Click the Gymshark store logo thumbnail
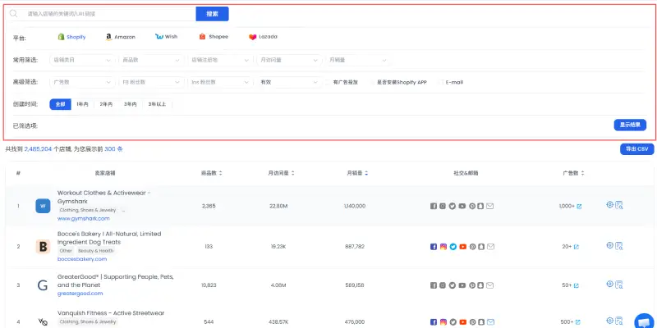Viewport: 657px width, 328px height. [x=43, y=206]
